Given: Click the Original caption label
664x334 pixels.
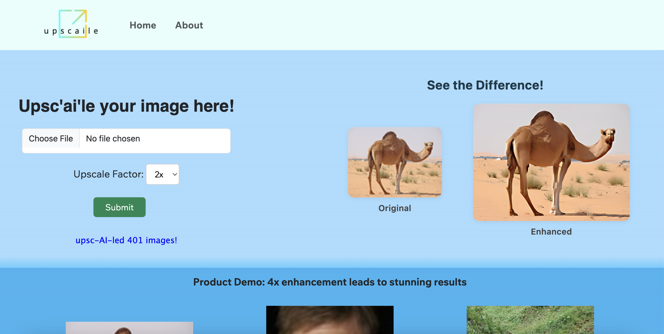Looking at the screenshot, I should coord(395,208).
